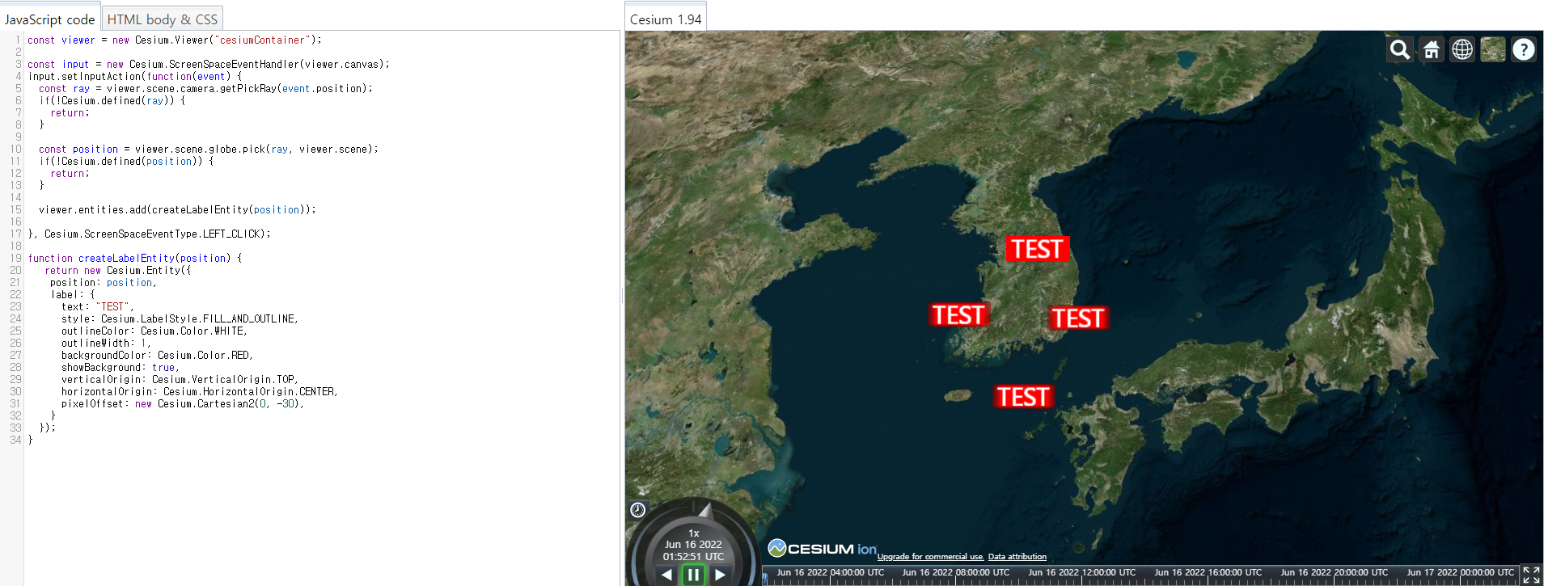Click code line 'showBackground: true,'
Viewport: 1544px width, 586px height.
(120, 367)
